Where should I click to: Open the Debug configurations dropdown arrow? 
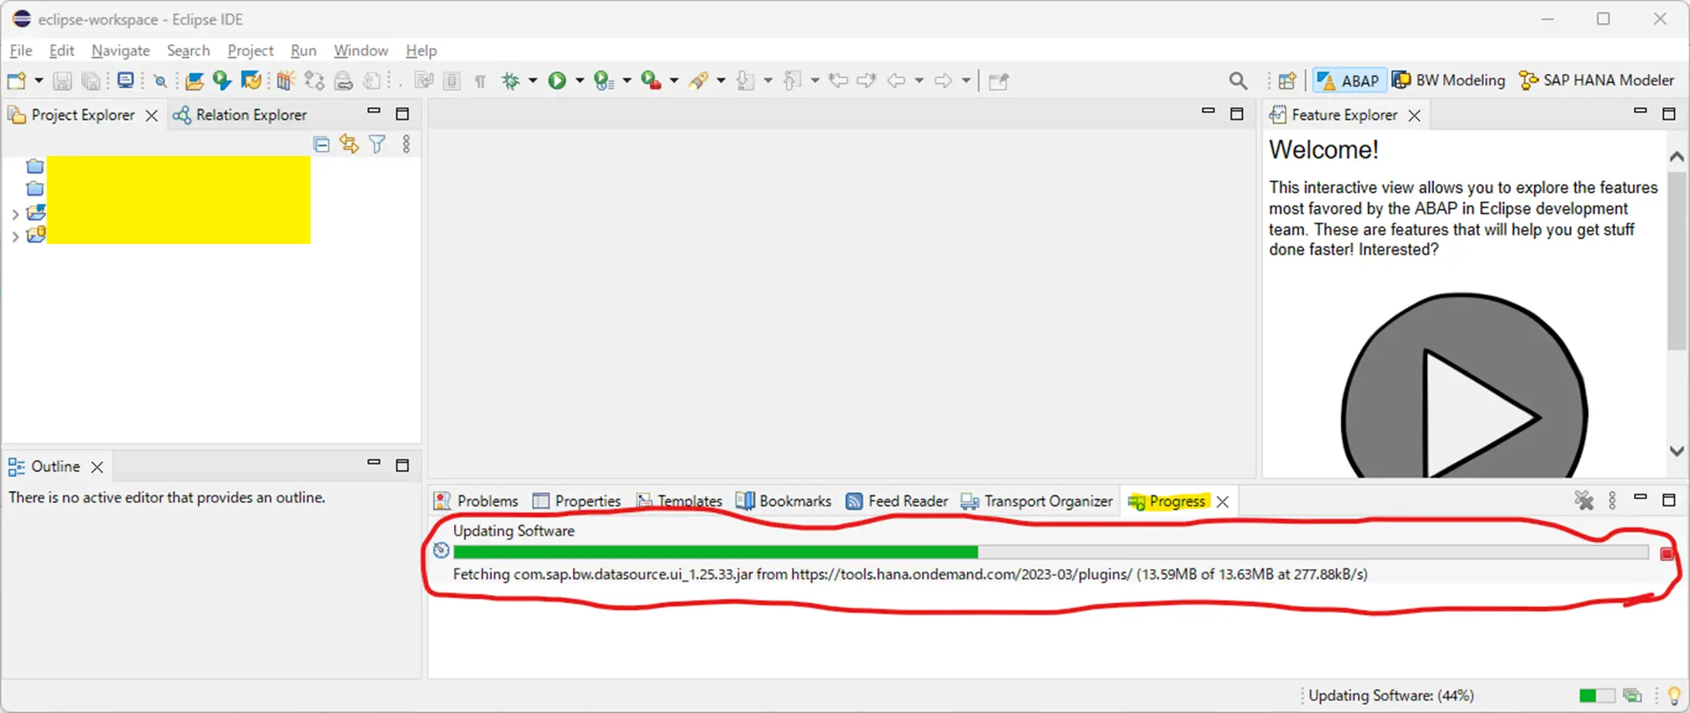532,81
